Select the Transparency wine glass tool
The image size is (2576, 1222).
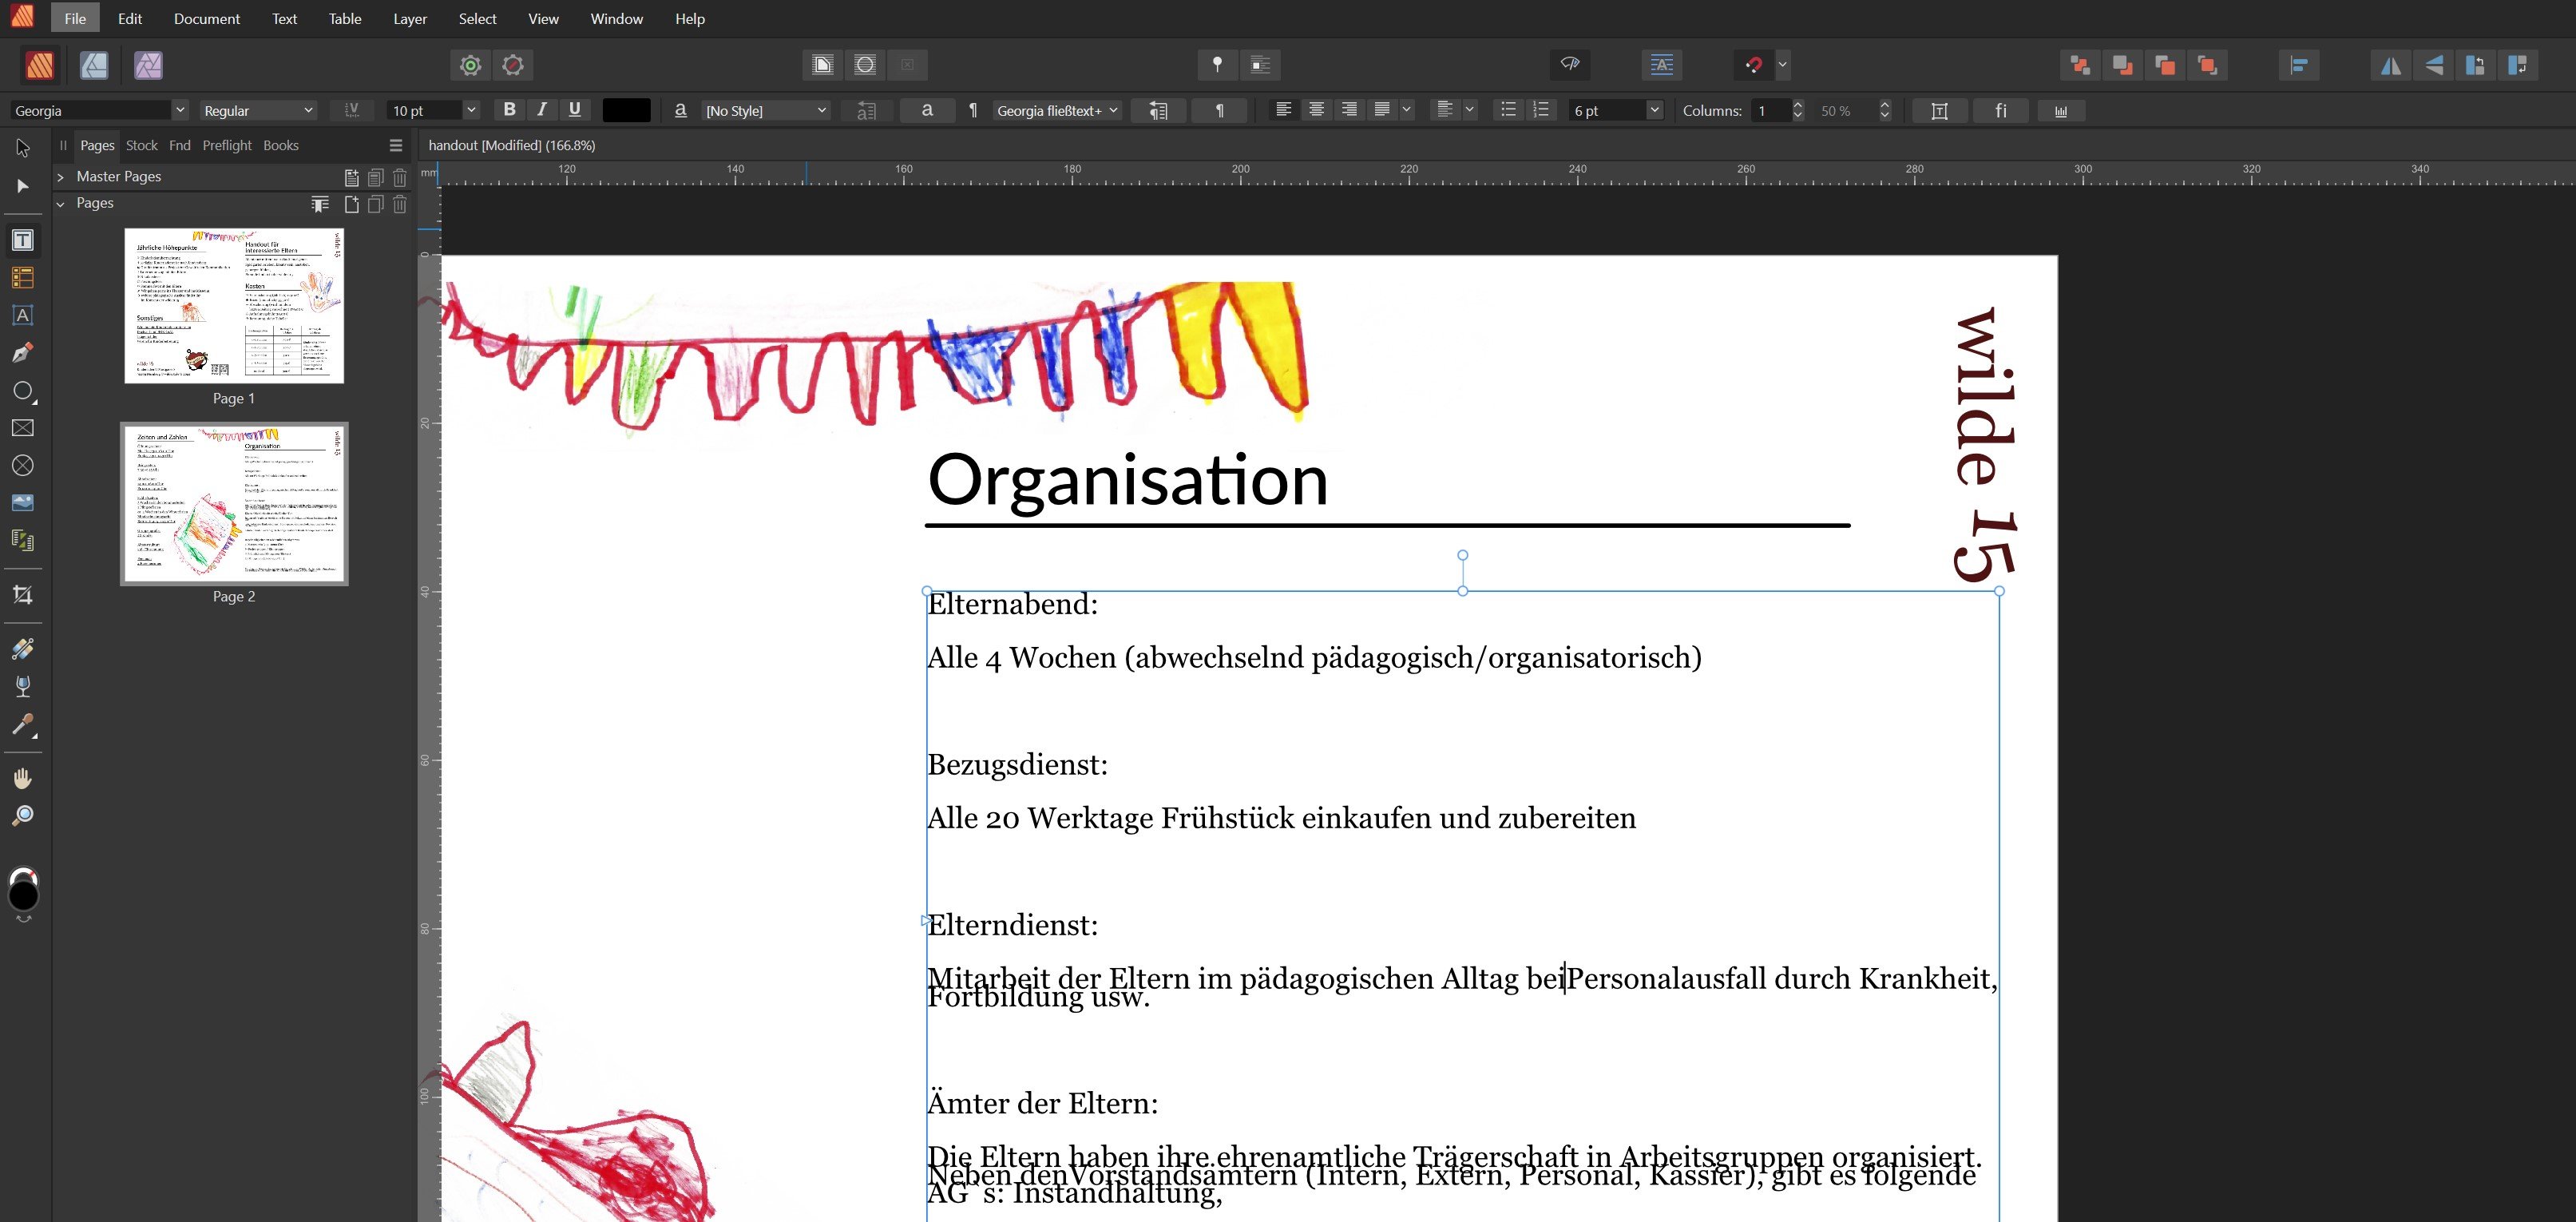point(23,686)
